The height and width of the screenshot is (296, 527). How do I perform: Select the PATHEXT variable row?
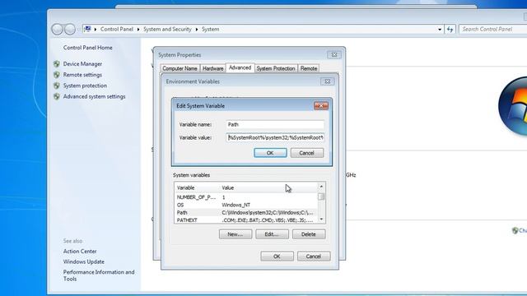[246, 220]
